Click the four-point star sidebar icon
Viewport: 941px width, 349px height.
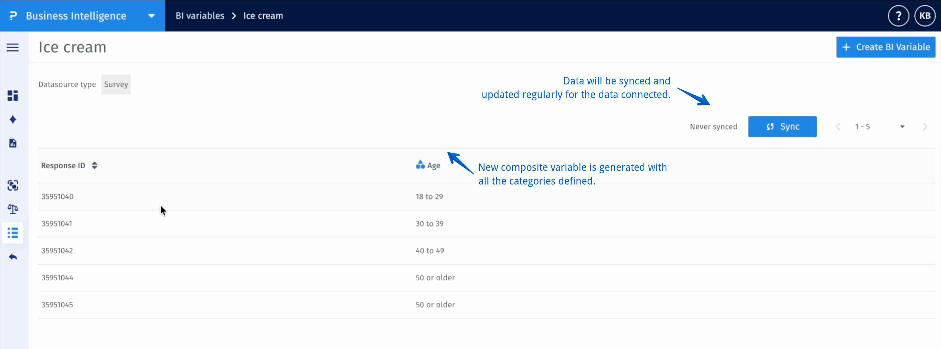tap(13, 119)
